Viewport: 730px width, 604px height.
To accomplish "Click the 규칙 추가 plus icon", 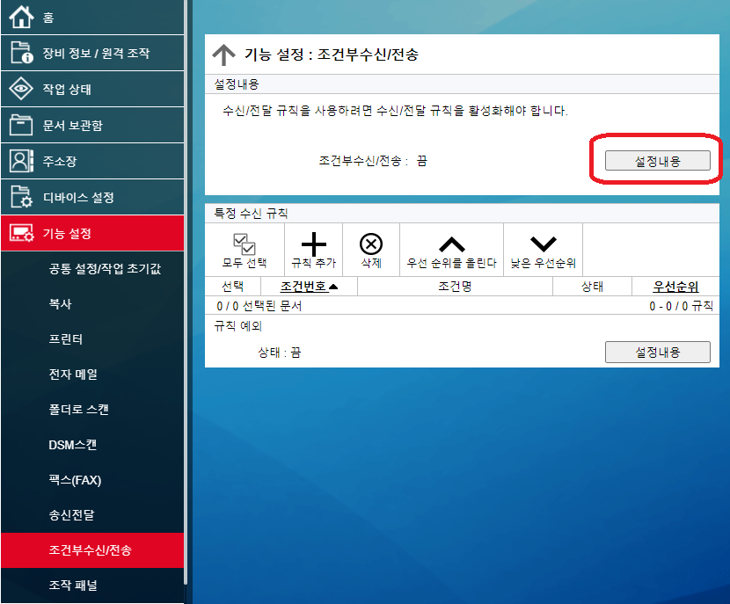I will (x=314, y=244).
